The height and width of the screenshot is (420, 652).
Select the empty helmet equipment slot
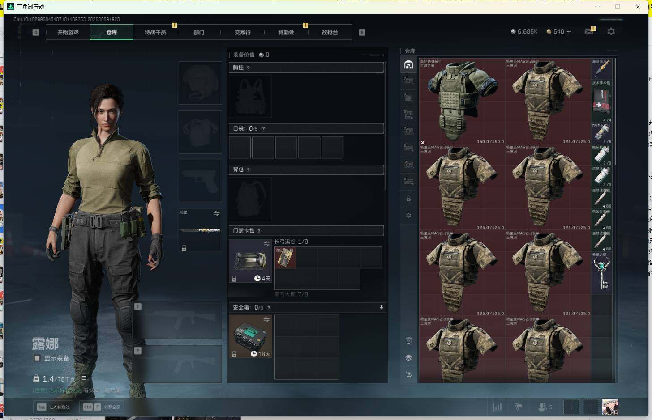click(x=200, y=83)
